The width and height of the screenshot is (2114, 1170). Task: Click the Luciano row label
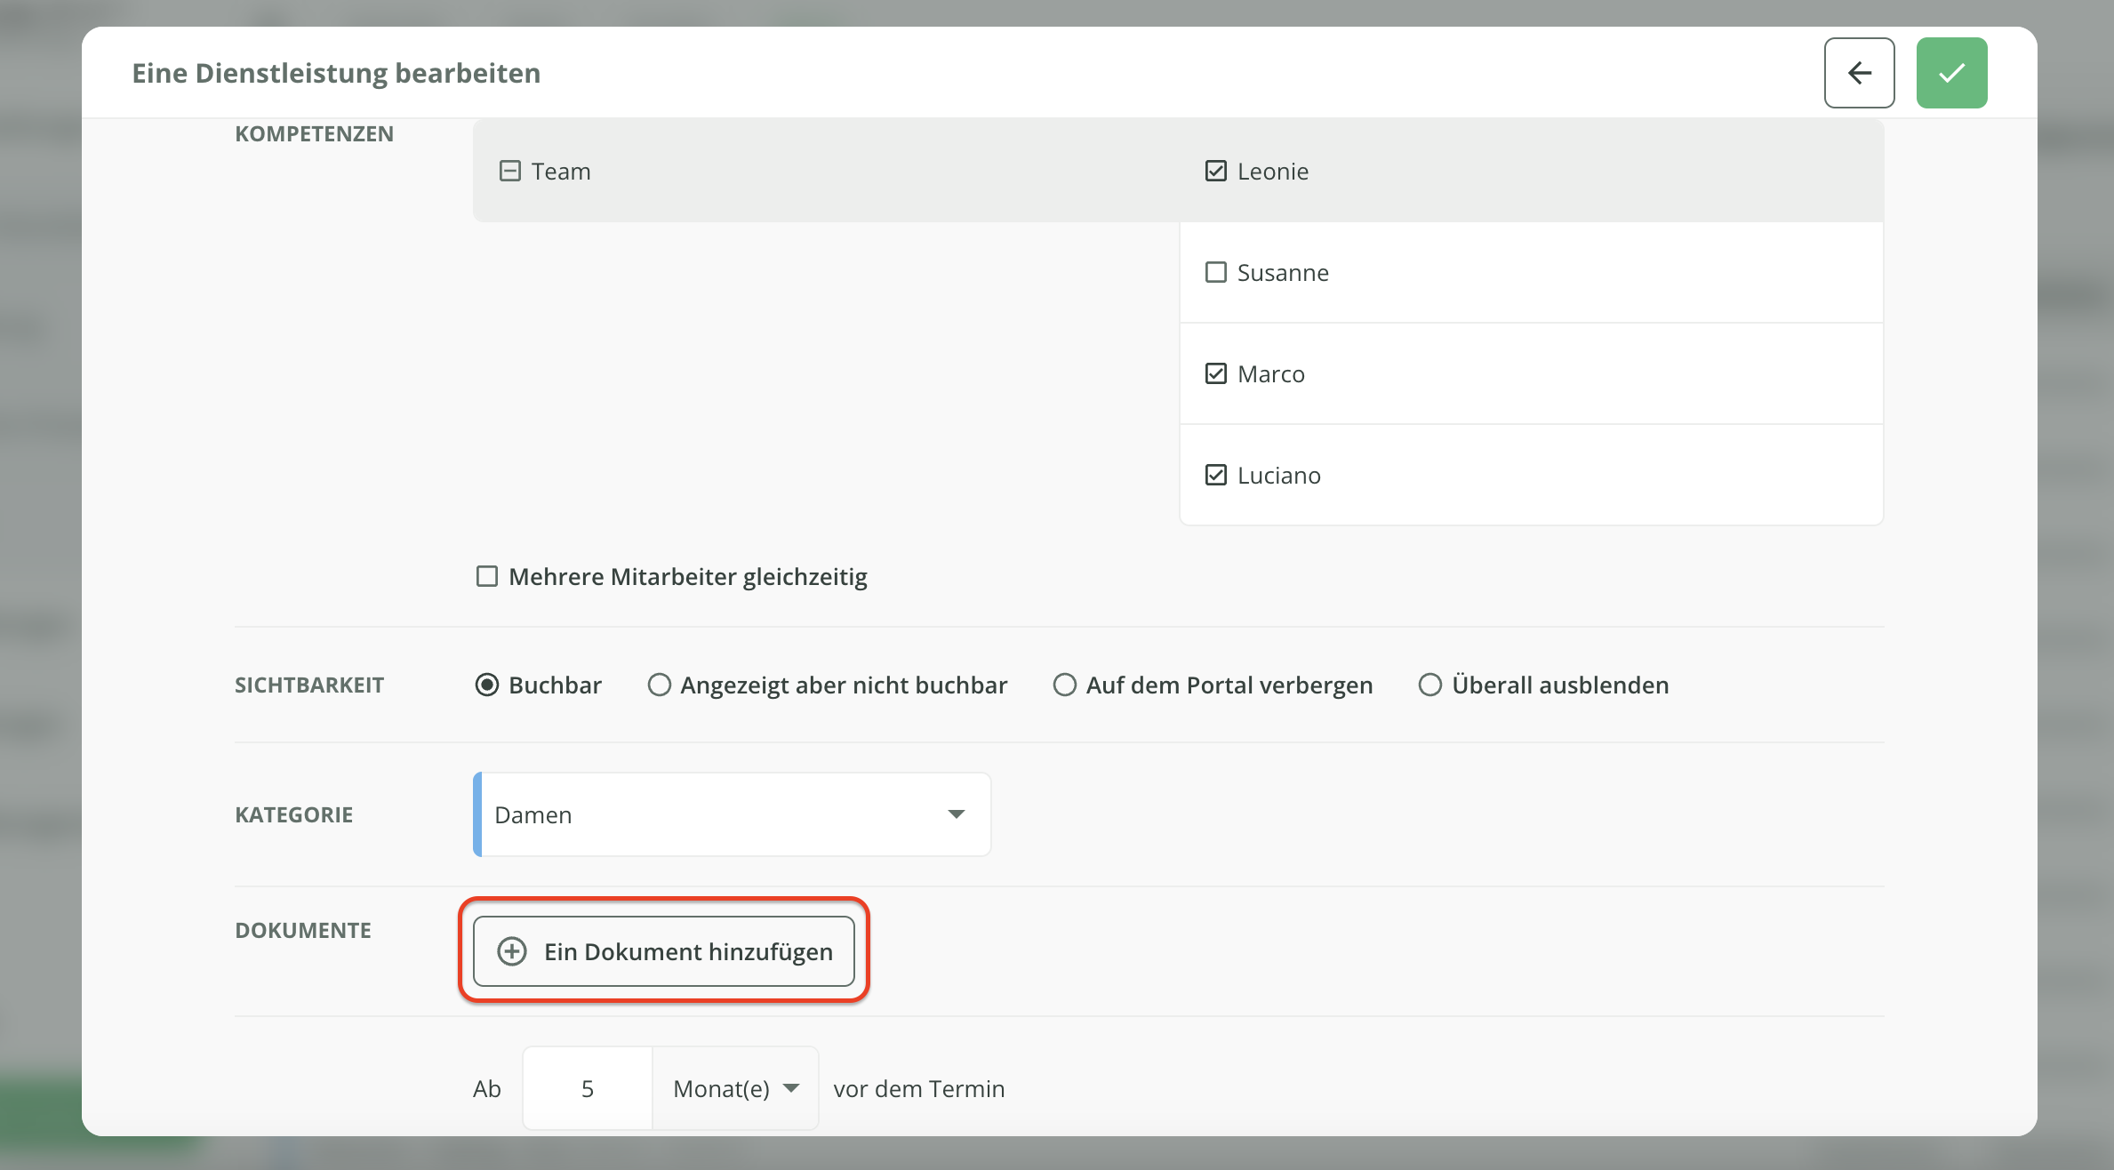1278,475
